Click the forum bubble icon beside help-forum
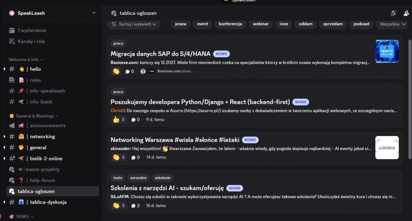 click(12, 180)
